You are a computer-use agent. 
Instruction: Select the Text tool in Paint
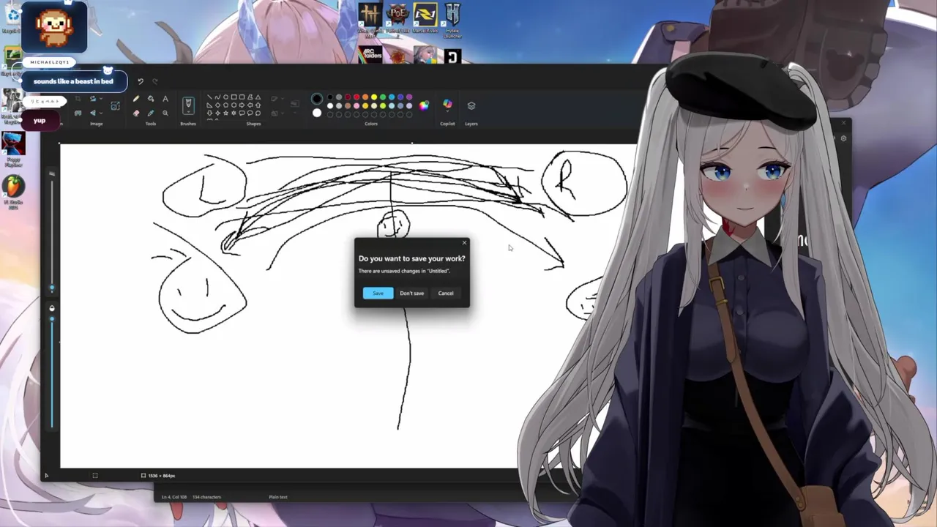click(165, 99)
